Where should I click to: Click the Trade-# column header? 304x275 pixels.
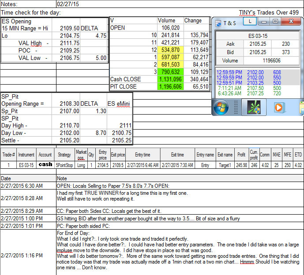8,155
